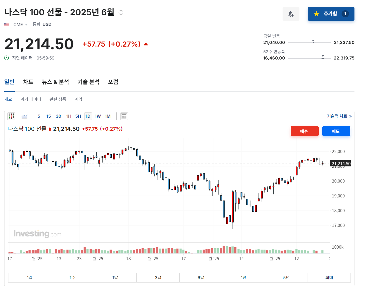365x287 pixels.
Task: Click the red 매수 buy button
Action: 304,131
